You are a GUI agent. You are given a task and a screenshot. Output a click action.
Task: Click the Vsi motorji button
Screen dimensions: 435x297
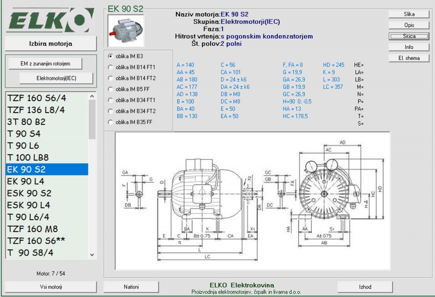(51, 287)
